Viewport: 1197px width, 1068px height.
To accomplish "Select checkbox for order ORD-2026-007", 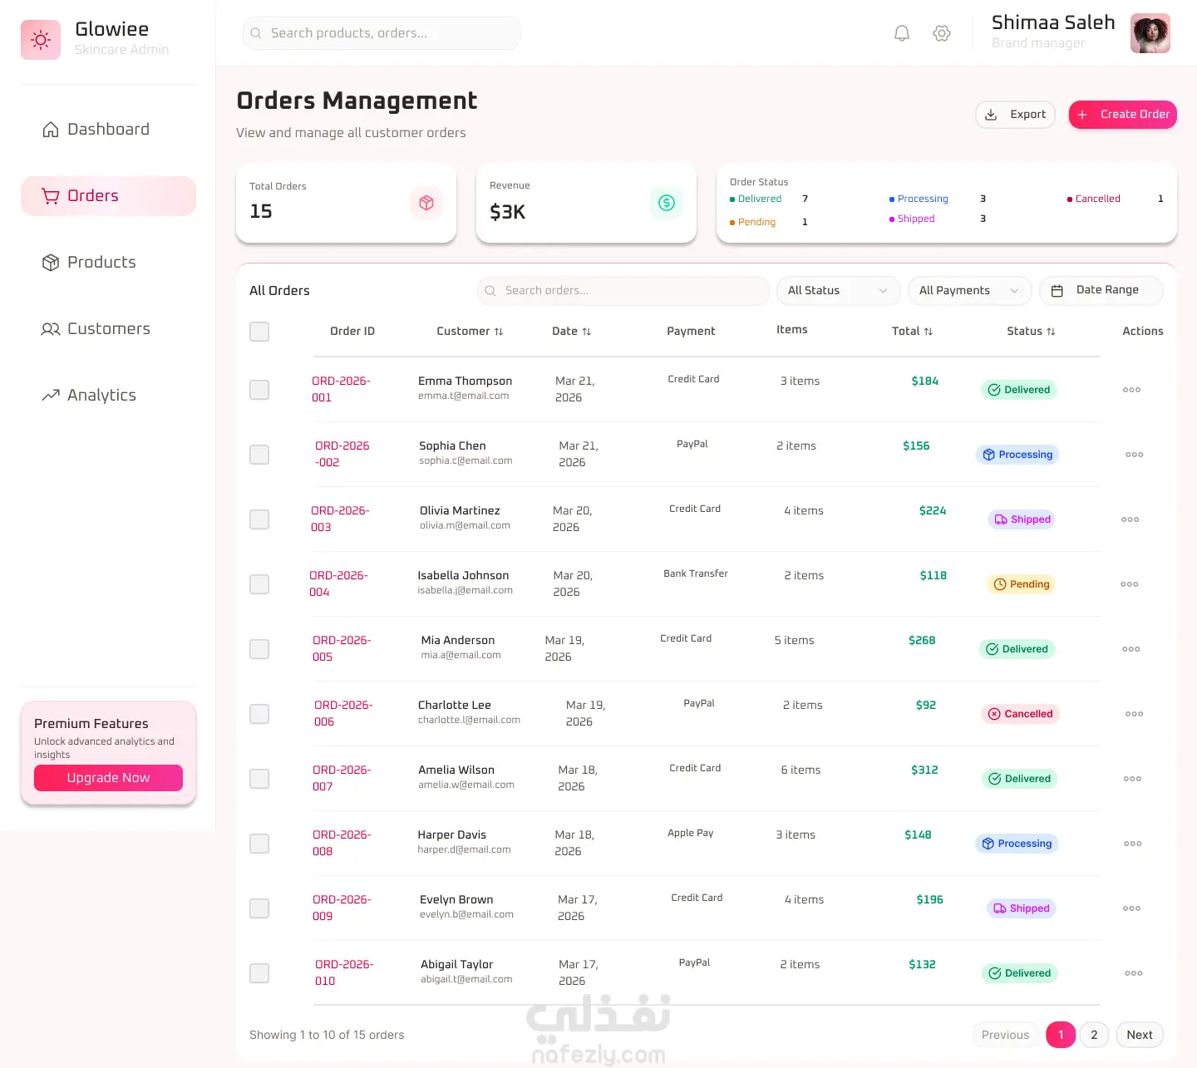I will coord(259,779).
